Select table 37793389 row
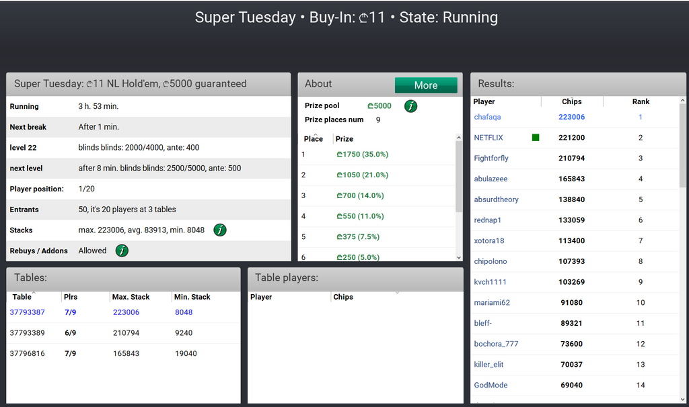The height and width of the screenshot is (407, 689). (124, 333)
